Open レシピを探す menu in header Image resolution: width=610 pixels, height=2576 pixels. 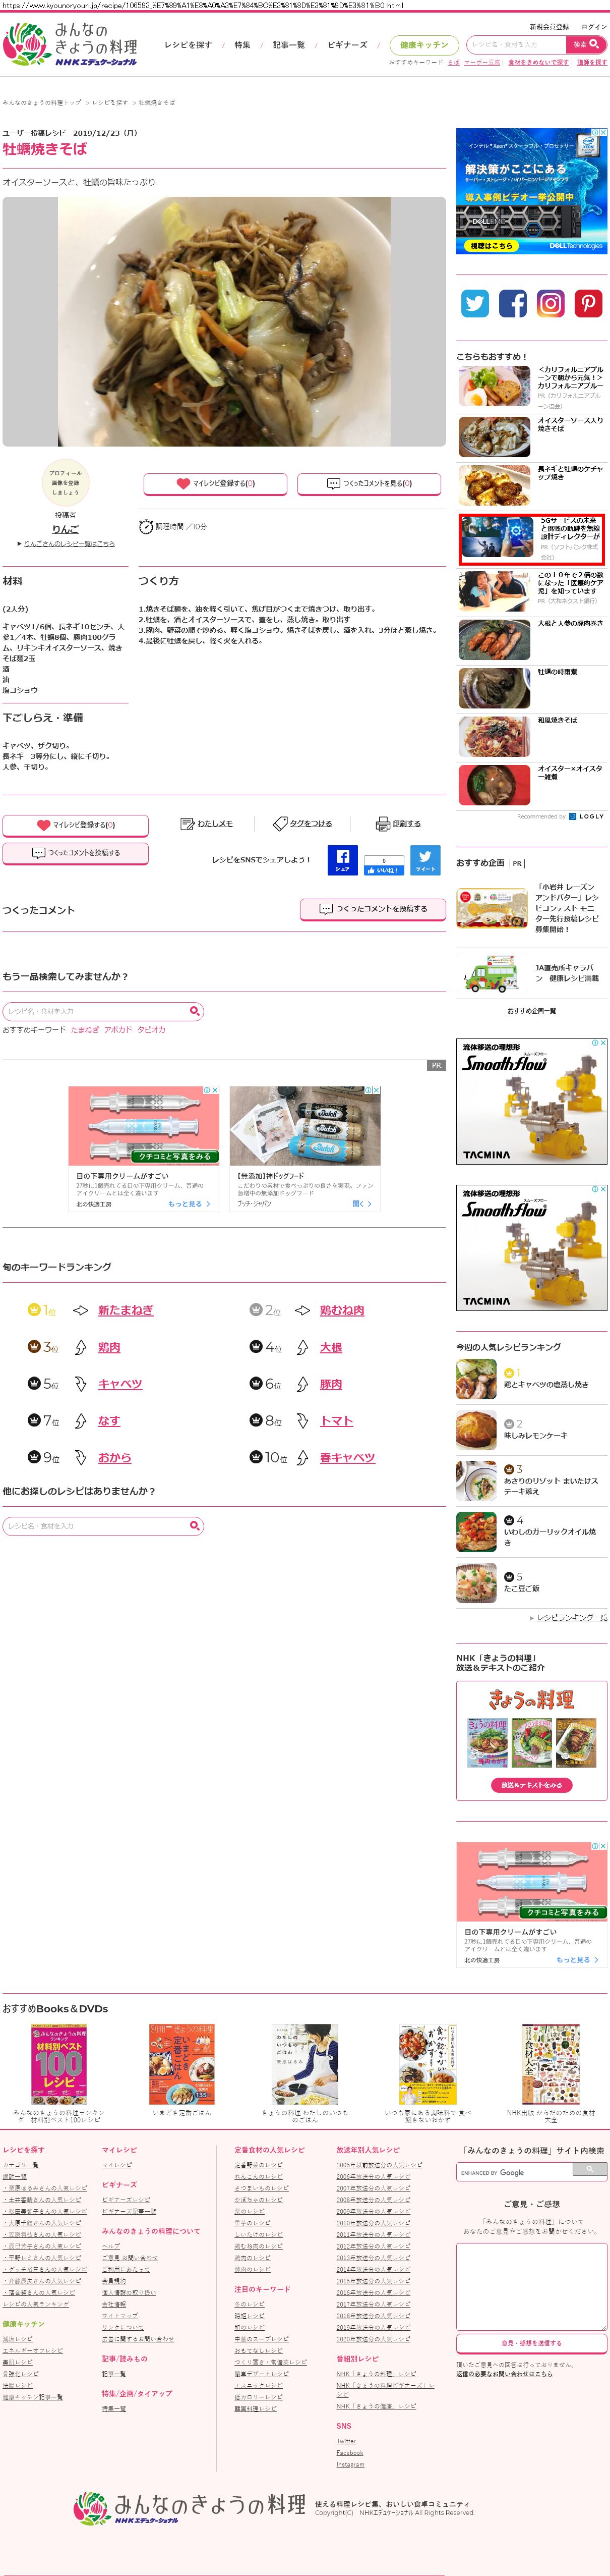[x=188, y=45]
